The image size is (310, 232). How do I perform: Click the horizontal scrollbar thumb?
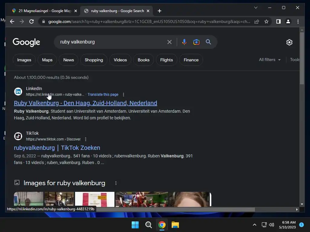tap(175, 210)
